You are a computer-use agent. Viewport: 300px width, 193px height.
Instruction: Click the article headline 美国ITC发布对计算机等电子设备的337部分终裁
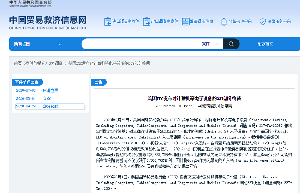coord(194,99)
